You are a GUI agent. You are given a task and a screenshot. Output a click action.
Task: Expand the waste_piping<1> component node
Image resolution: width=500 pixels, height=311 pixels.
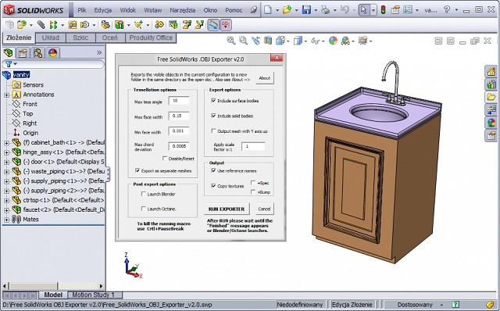pos(6,172)
